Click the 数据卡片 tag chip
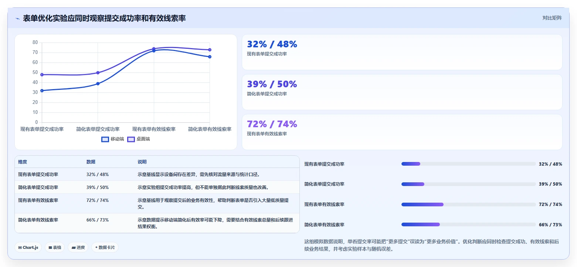Screen dimensions: 577x267 pos(105,247)
